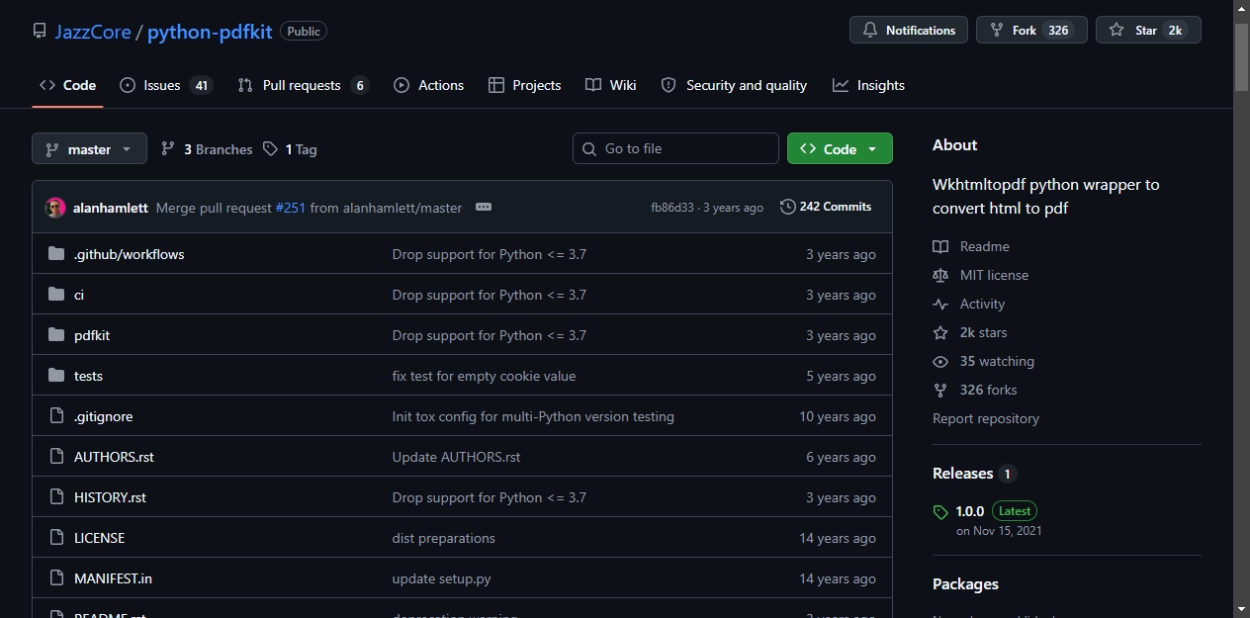Image resolution: width=1250 pixels, height=618 pixels.
Task: Open pull request #251 link
Action: (x=291, y=208)
